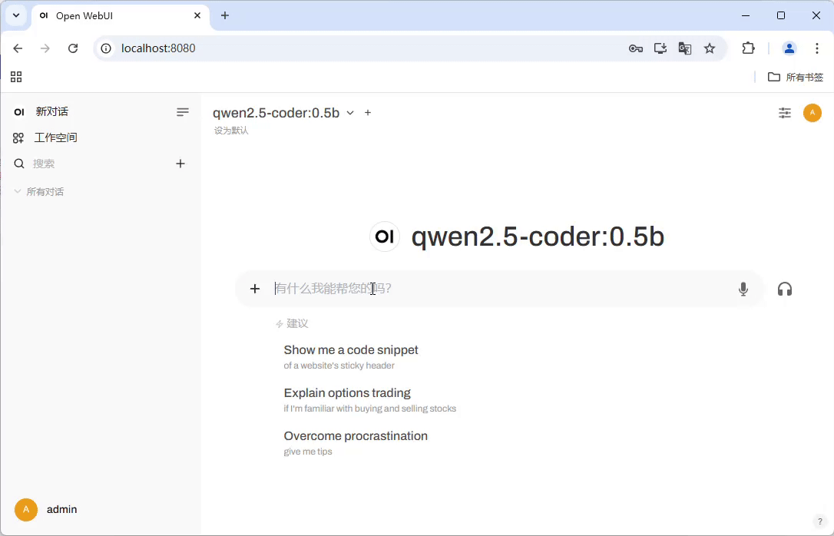Image resolution: width=834 pixels, height=536 pixels.
Task: Choose the suggestion Show me a code snippet
Action: (x=351, y=357)
